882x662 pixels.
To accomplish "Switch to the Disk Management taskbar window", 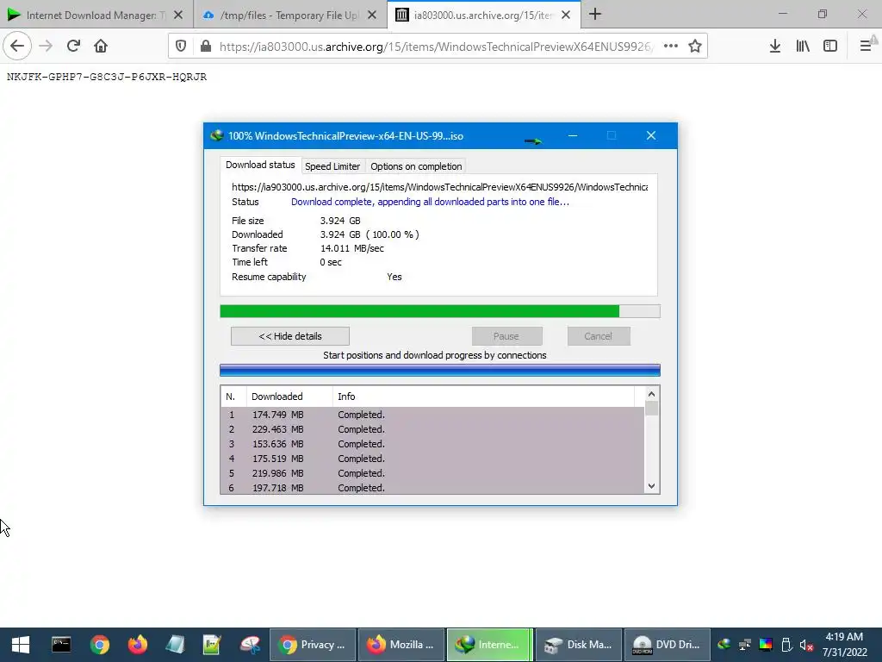I will coord(579,645).
